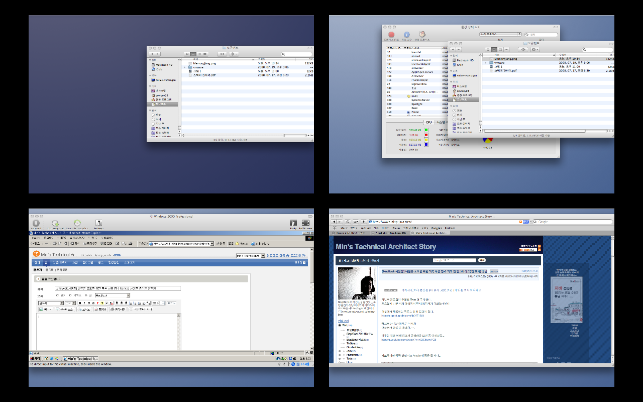Click Inspect info icon in Activity Monitor
This screenshot has height=402, width=643.
tap(407, 34)
